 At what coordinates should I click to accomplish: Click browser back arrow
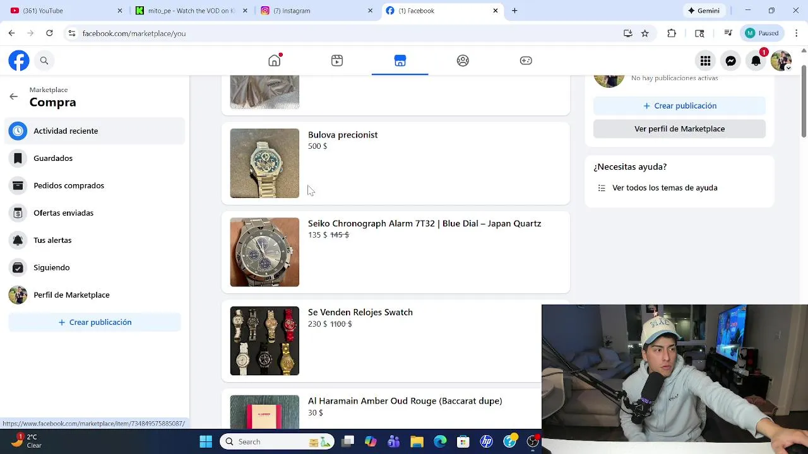point(12,33)
